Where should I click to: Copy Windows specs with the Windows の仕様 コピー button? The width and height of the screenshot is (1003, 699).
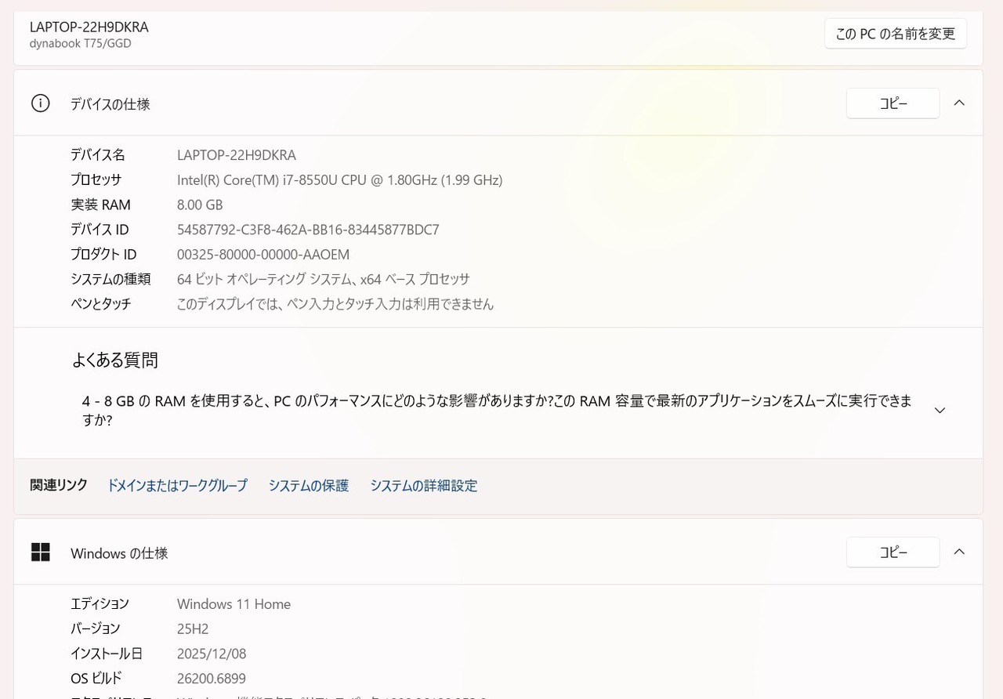click(893, 552)
